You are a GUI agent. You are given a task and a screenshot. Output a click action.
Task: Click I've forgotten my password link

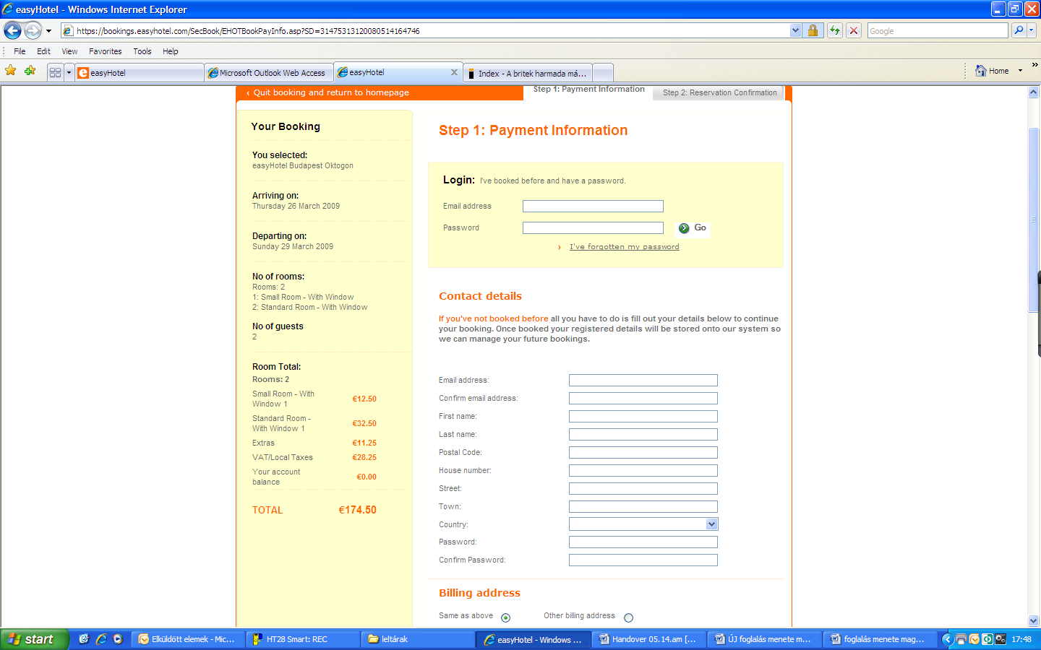coord(625,247)
